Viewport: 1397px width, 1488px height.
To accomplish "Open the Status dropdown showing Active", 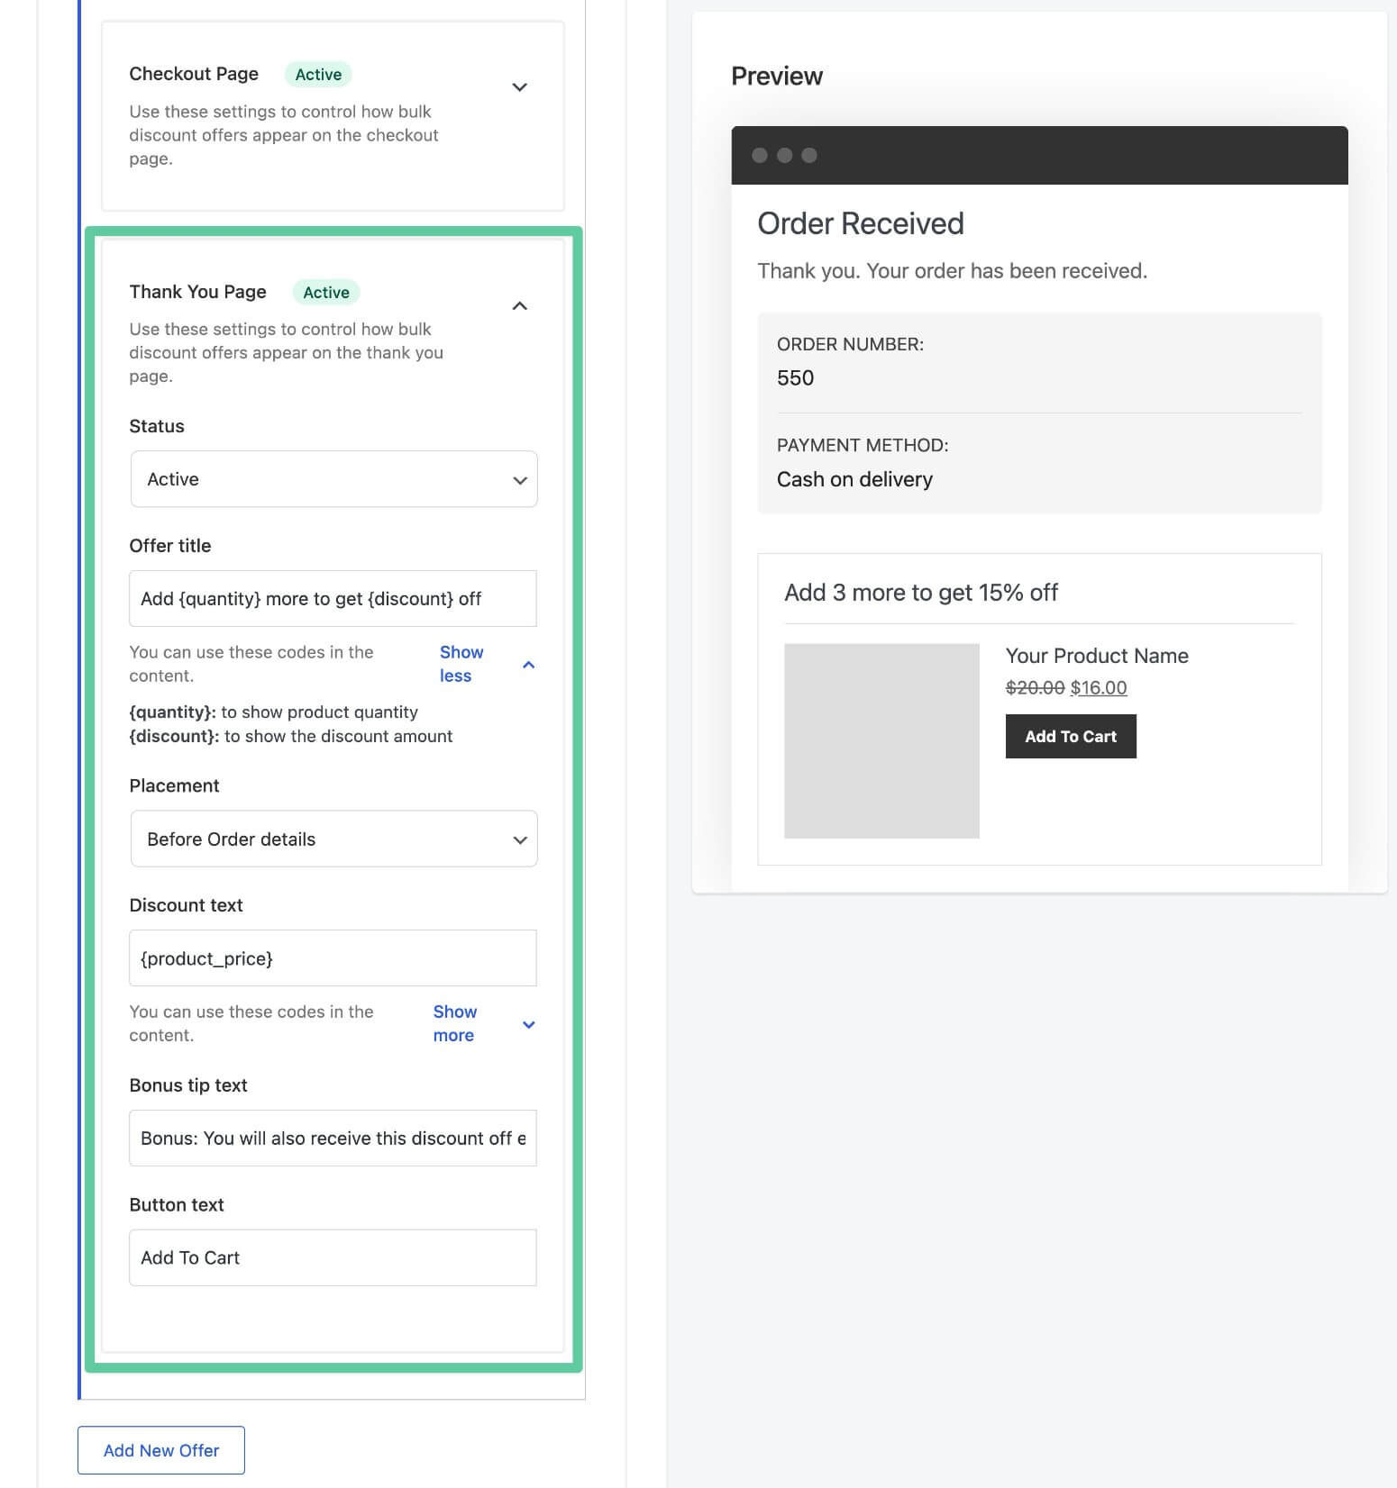I will click(x=333, y=479).
